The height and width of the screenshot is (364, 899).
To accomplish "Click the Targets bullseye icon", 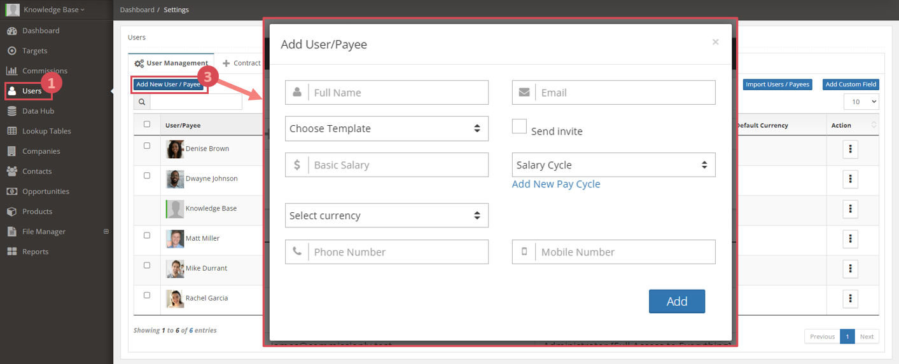I will [x=11, y=51].
